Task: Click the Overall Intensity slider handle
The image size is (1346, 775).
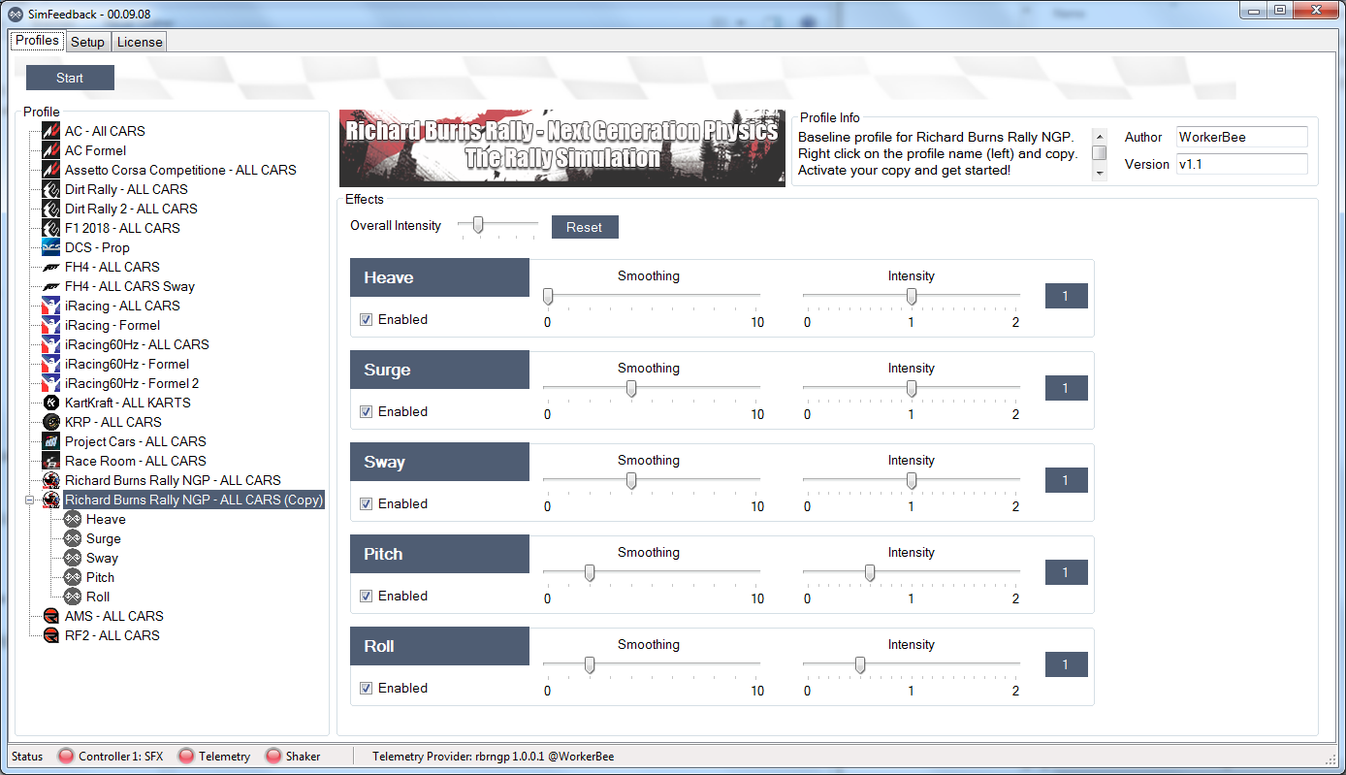Action: tap(477, 225)
